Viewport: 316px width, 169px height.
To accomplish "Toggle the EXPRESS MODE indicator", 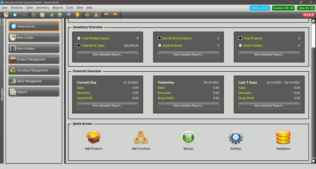I will pyautogui.click(x=259, y=8).
